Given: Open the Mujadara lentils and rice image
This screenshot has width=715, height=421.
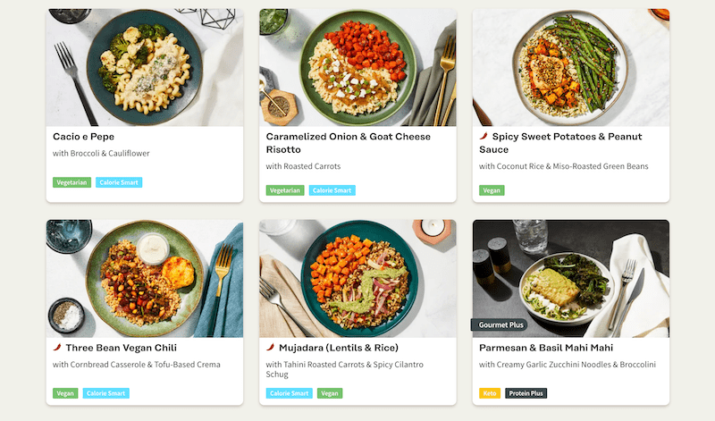Looking at the screenshot, I should pyautogui.click(x=357, y=279).
